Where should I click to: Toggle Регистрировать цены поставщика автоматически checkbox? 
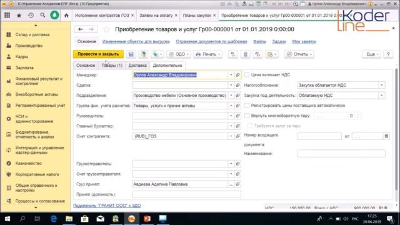[247, 106]
